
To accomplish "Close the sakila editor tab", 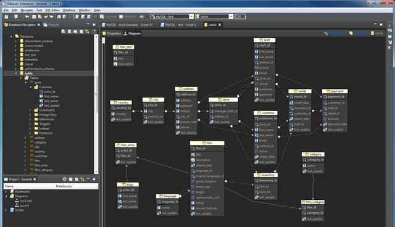I will click(220, 25).
